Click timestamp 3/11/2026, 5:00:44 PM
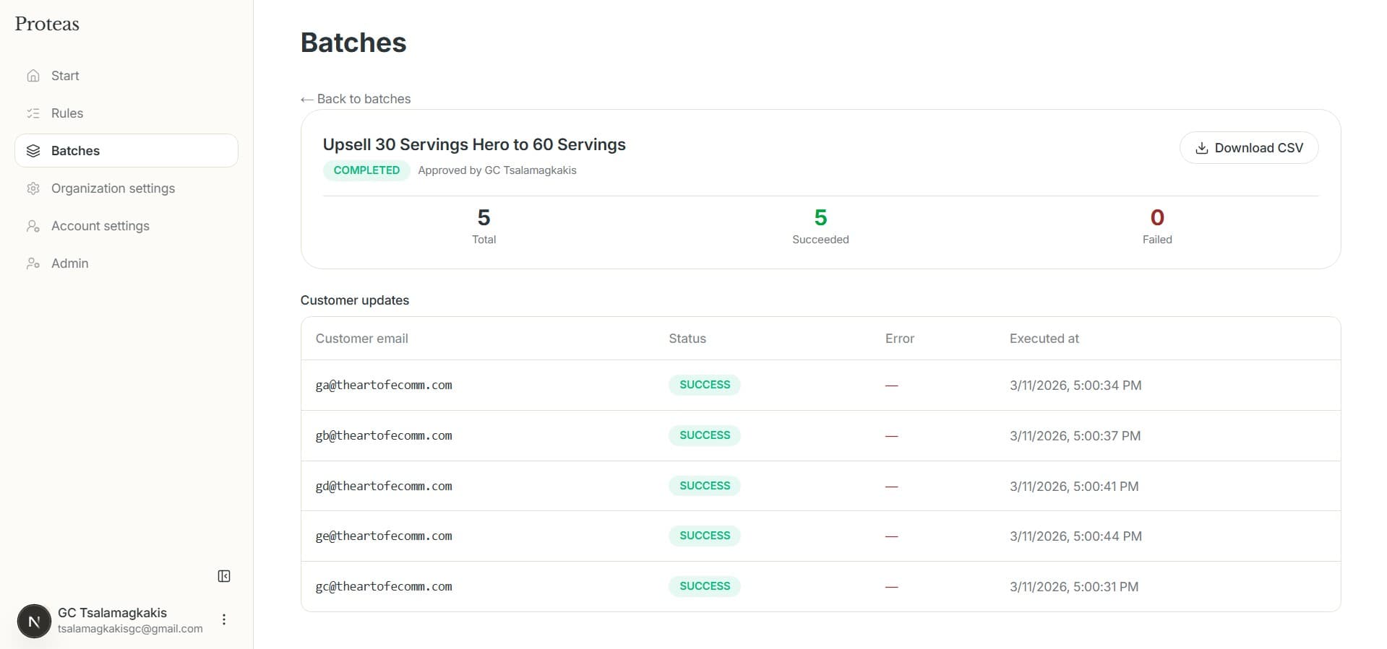The image size is (1387, 649). (1075, 536)
